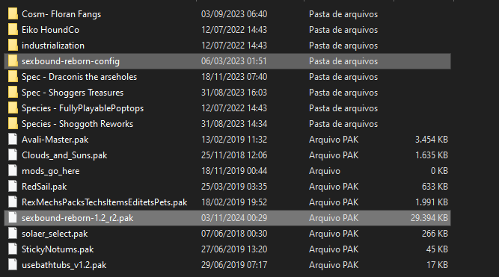The height and width of the screenshot is (277, 499).
Task: Click the StickyNotums.pak file icon
Action: click(13, 249)
